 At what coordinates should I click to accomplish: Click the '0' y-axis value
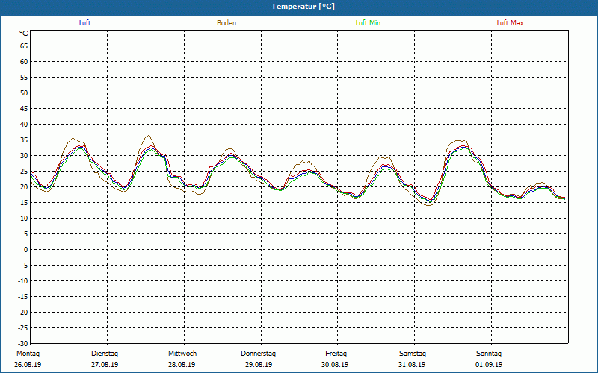point(26,250)
